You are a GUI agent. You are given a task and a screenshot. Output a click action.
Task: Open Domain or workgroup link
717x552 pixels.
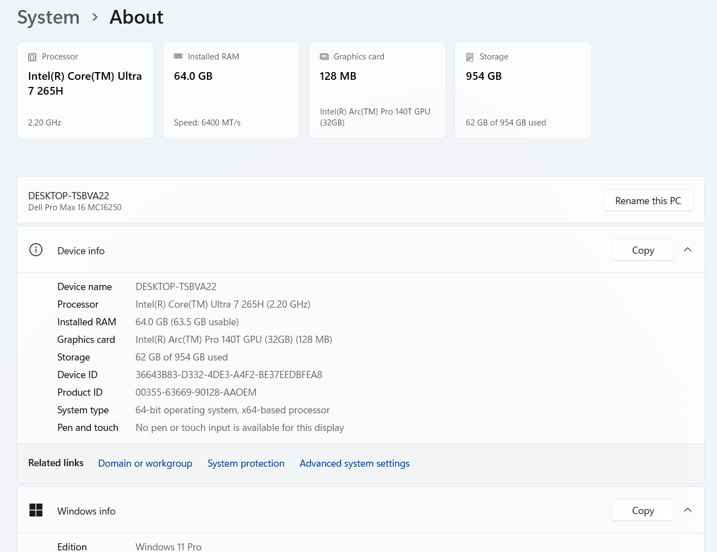(145, 463)
